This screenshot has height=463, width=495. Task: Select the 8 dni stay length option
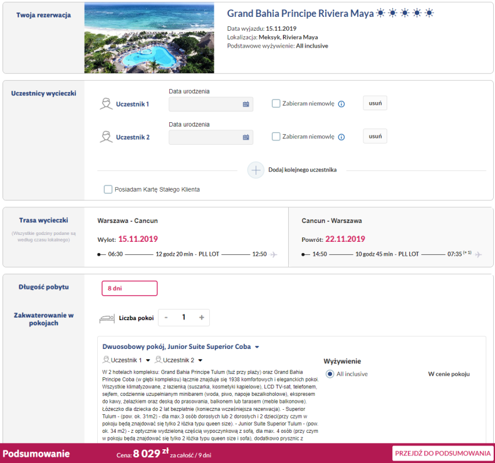point(130,288)
